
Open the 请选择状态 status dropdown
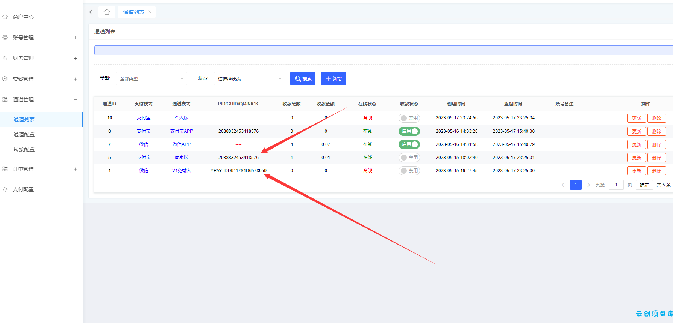click(x=250, y=79)
